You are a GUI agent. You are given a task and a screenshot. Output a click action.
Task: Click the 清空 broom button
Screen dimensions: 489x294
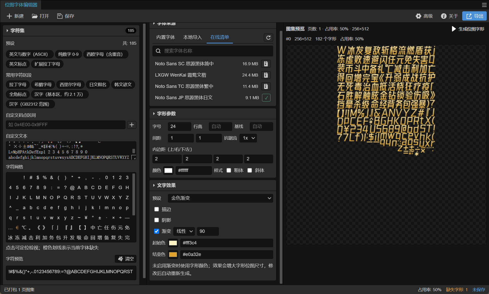tap(126, 259)
